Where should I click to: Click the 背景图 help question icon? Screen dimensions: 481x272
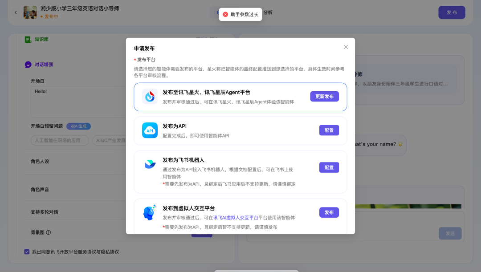click(x=49, y=232)
